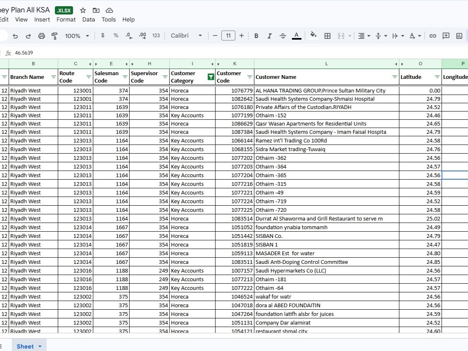Open Route Code filter

pyautogui.click(x=89, y=77)
